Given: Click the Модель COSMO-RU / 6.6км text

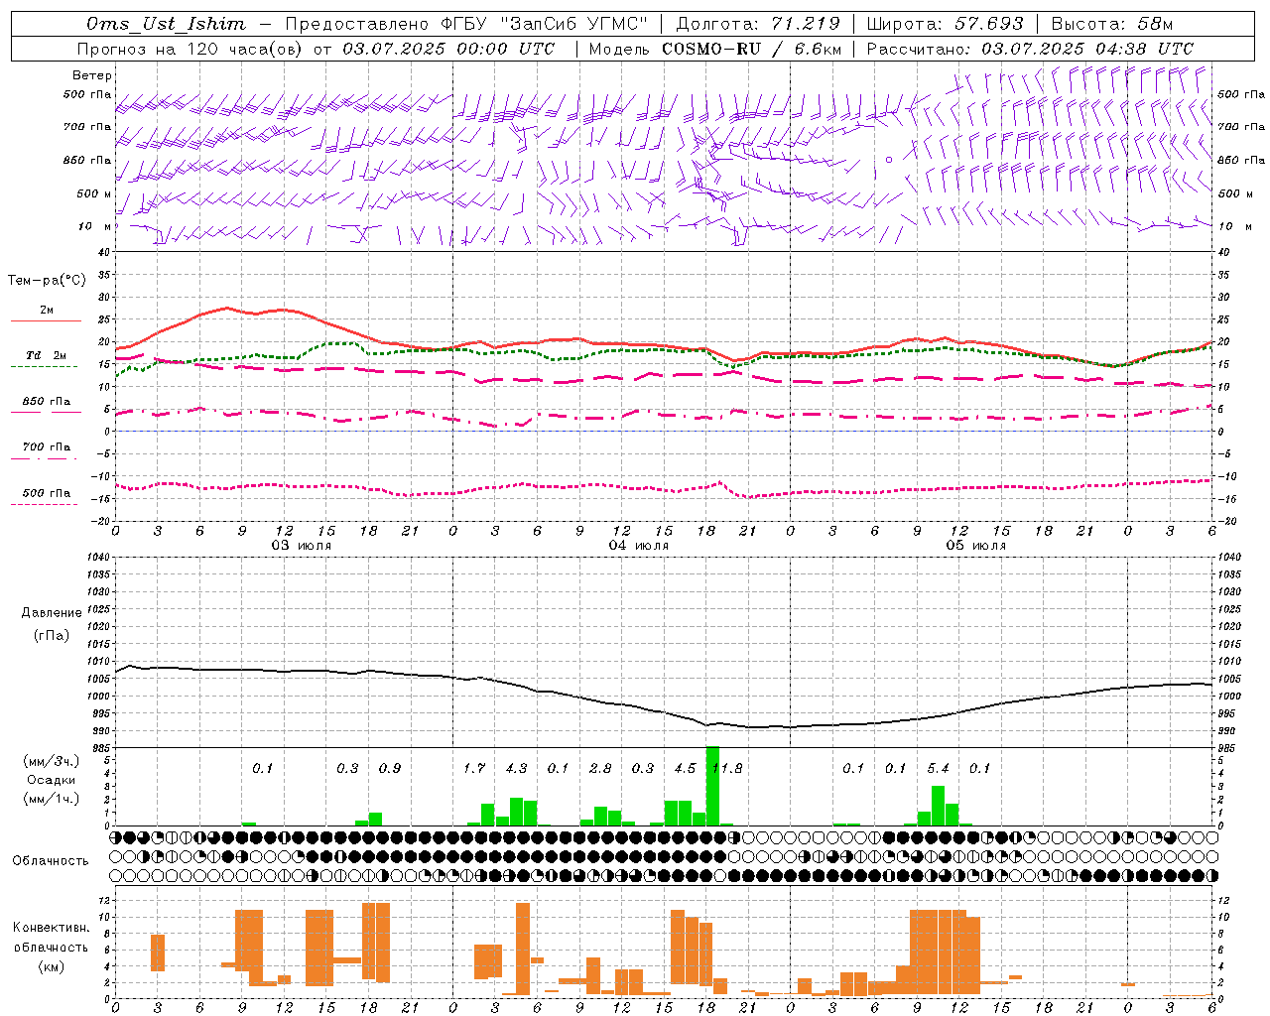Looking at the screenshot, I should tap(715, 49).
